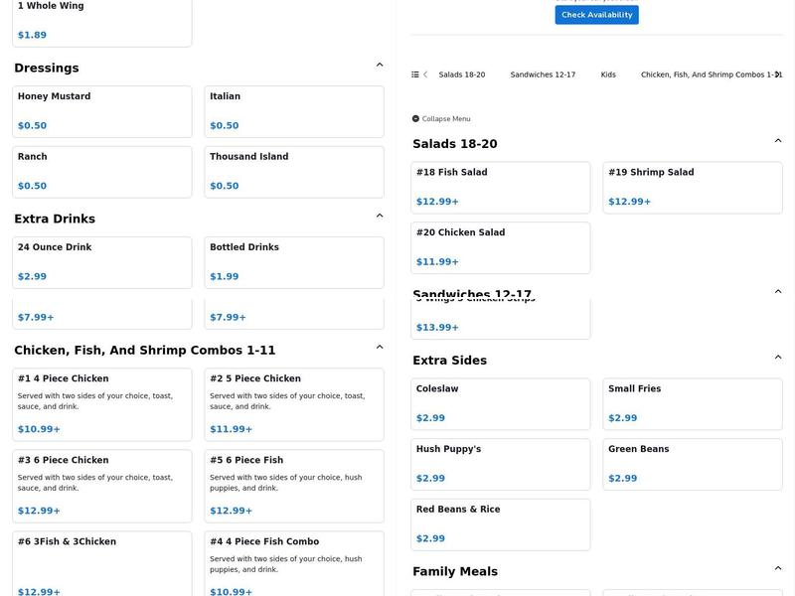Viewport: 795px width, 596px height.
Task: Select the Red Beans & Rice side
Action: coord(500,523)
